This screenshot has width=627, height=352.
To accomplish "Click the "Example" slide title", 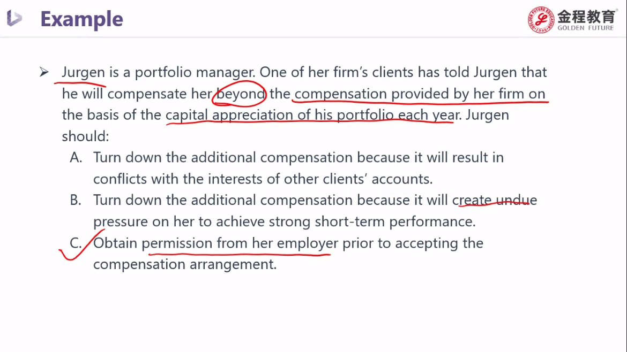I will (x=81, y=19).
